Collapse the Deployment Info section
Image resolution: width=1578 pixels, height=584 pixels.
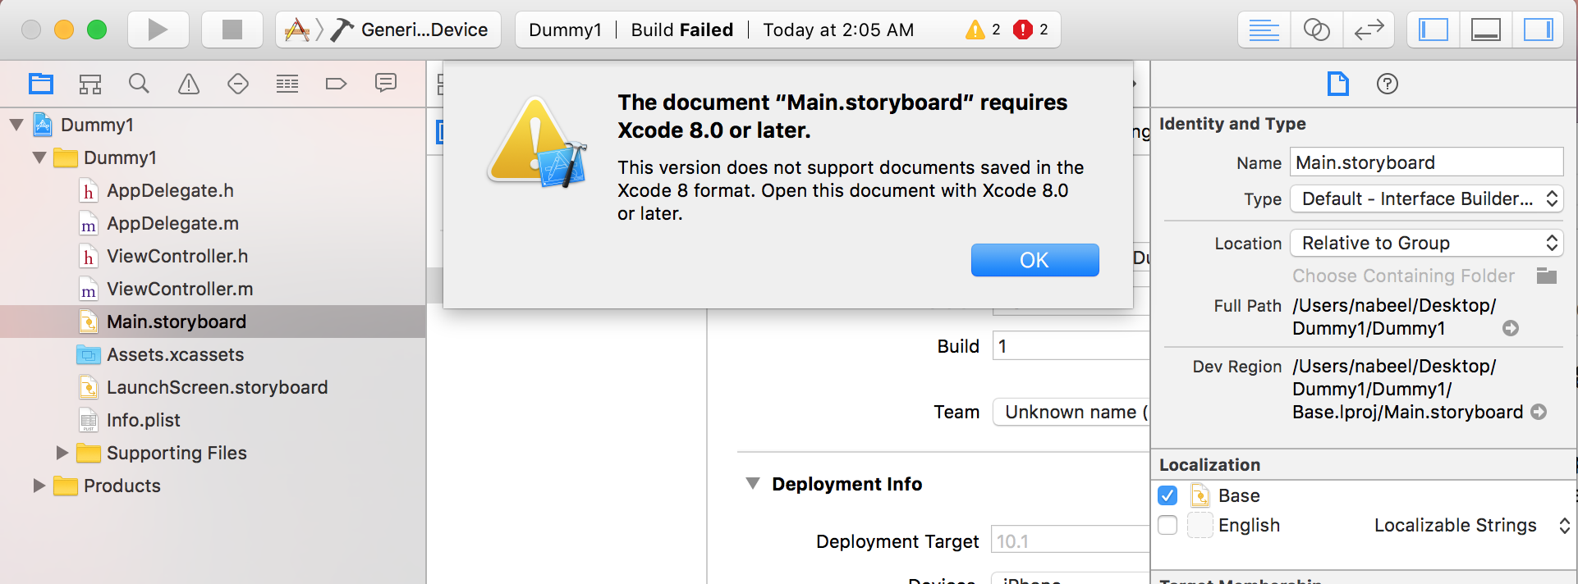[x=752, y=484]
